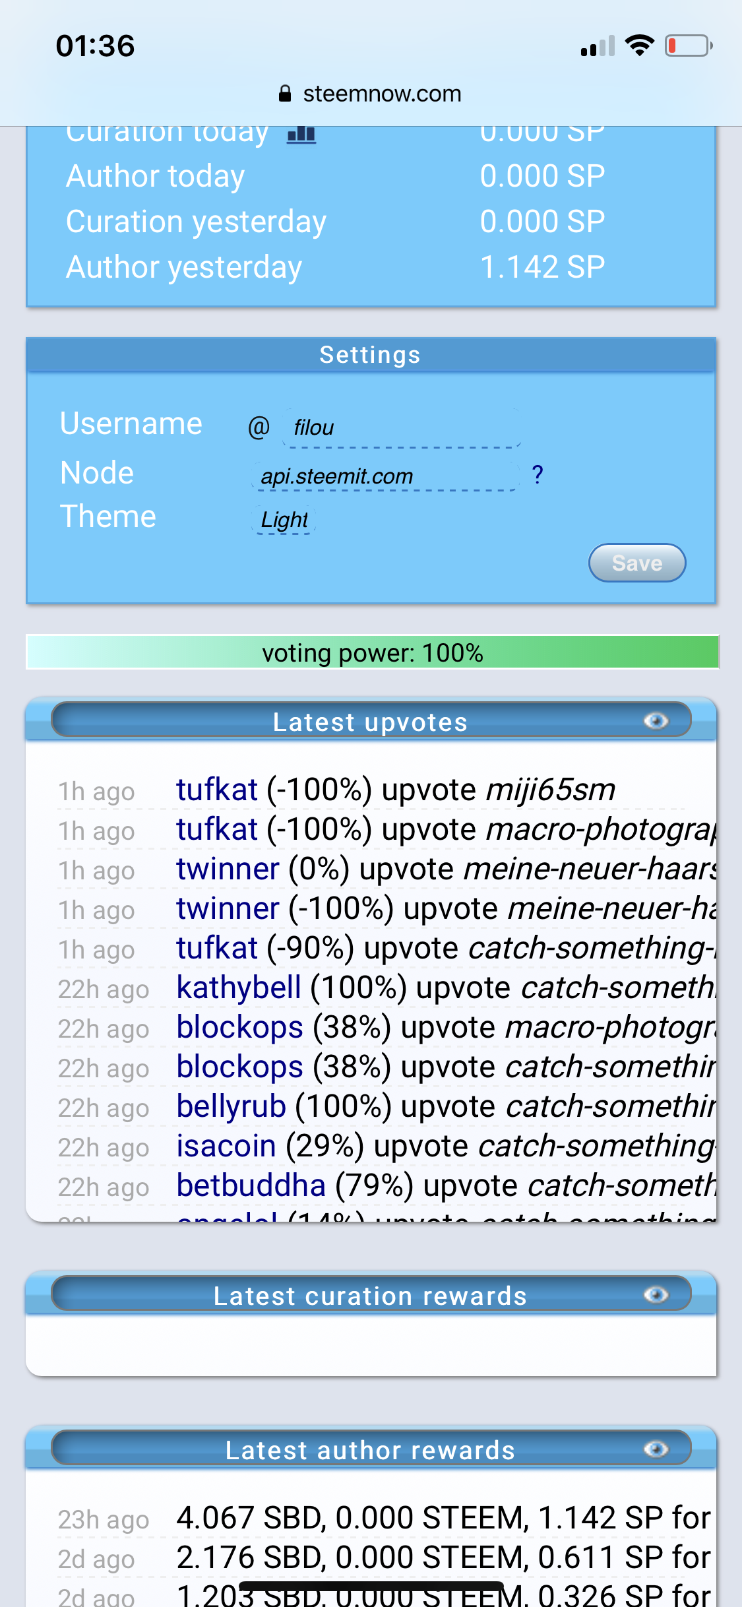742x1607 pixels.
Task: Open the Theme dropdown showing Light
Action: (284, 519)
